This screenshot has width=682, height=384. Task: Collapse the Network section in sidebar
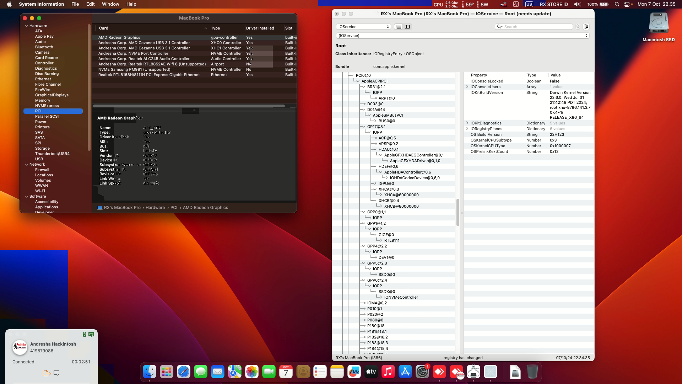[x=26, y=164]
